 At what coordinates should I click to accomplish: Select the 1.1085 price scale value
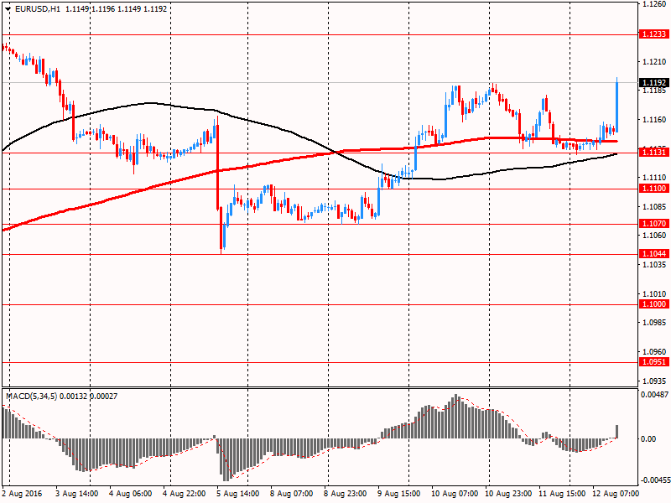pyautogui.click(x=655, y=207)
